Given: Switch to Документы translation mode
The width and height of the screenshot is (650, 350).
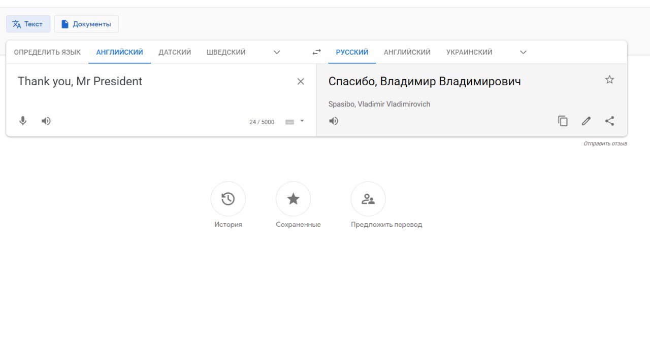Looking at the screenshot, I should tap(86, 24).
